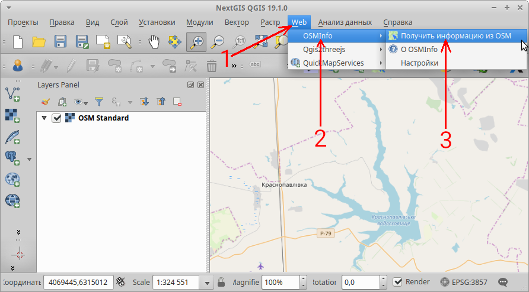Collapse the OSM Standard layer tree arrow

[x=44, y=118]
